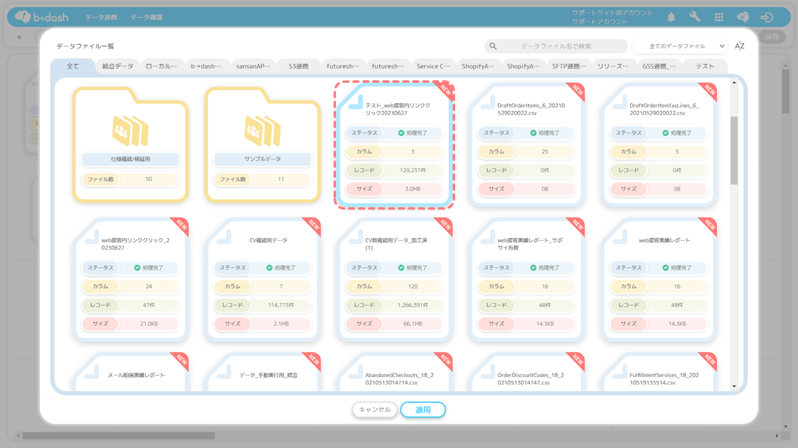Open the 全てのデータファイル filter dropdown
This screenshot has width=798, height=448.
[680, 46]
